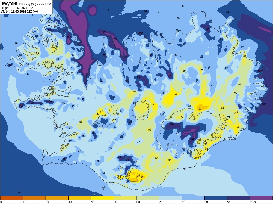Click the 'UWC/DINI' title text
The height and width of the screenshot is (204, 273).
click(x=9, y=4)
